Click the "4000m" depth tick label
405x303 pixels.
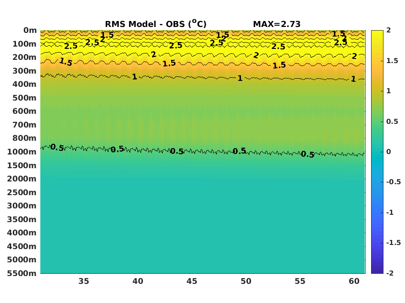click(22, 233)
